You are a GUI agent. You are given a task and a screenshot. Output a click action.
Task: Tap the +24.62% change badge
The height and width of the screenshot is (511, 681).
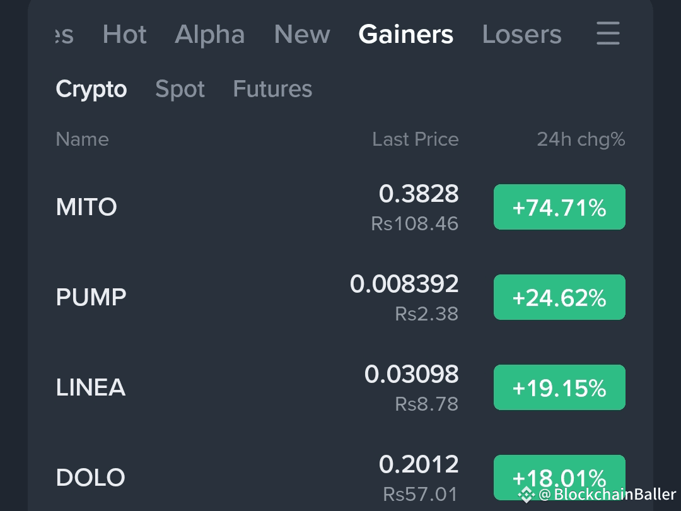559,297
